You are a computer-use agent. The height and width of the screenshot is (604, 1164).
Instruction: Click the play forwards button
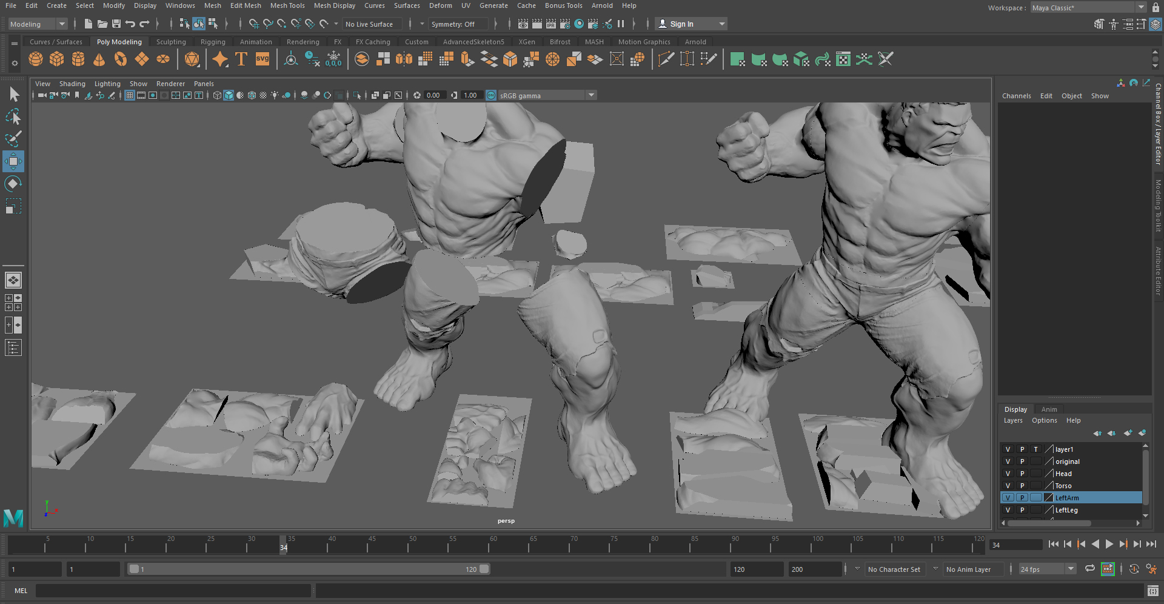tap(1109, 545)
